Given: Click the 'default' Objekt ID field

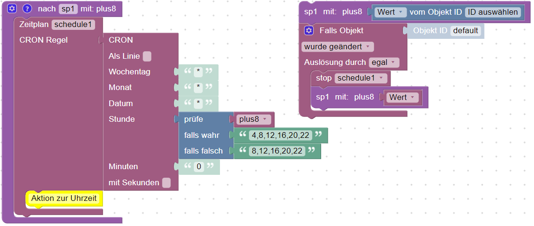Looking at the screenshot, I should (466, 31).
